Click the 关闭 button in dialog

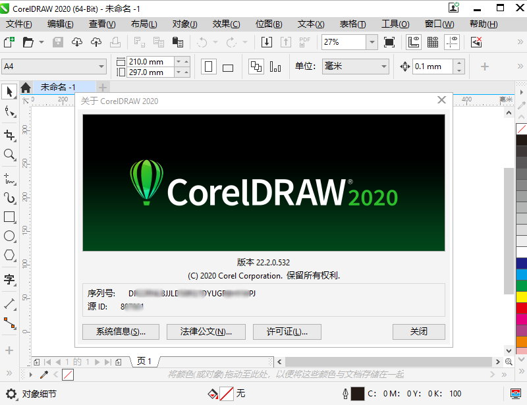point(419,332)
